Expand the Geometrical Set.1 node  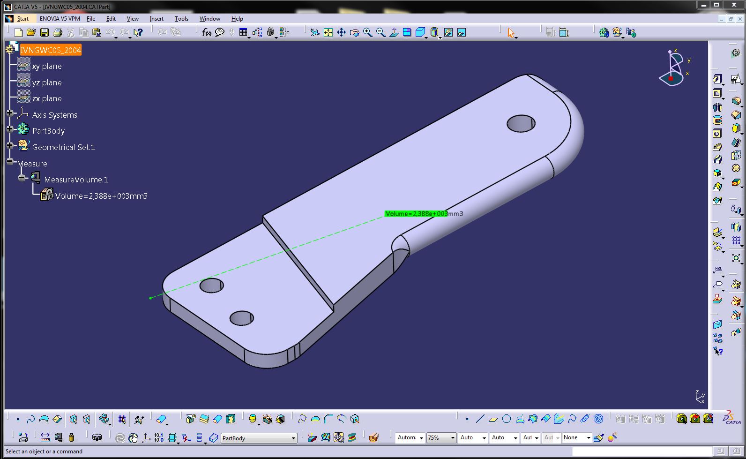[x=10, y=146]
